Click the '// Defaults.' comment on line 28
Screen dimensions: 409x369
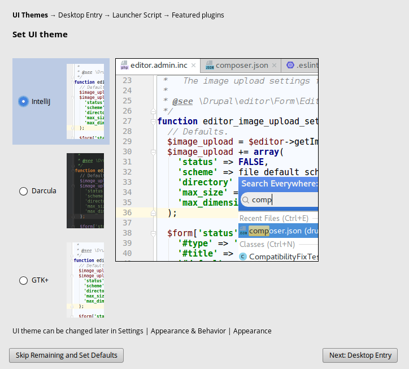point(198,132)
